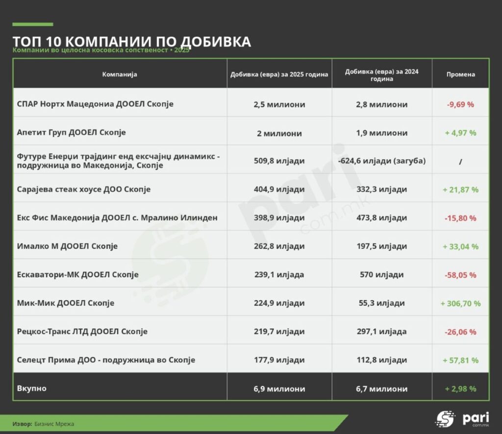Click the '-26,06 %' change value

coord(460,332)
